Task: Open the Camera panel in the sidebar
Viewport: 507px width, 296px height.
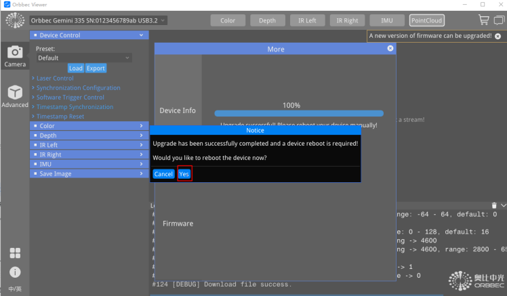Action: 15,56
